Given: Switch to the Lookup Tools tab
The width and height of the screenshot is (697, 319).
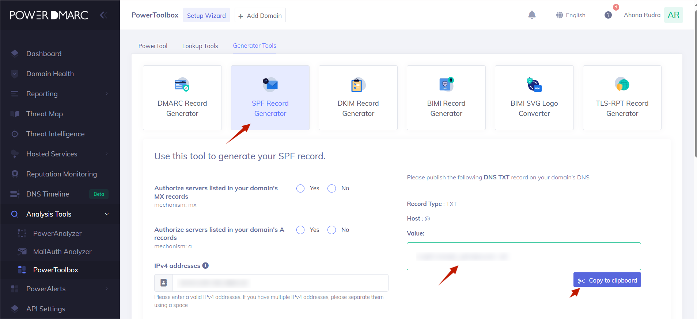Looking at the screenshot, I should (x=200, y=46).
